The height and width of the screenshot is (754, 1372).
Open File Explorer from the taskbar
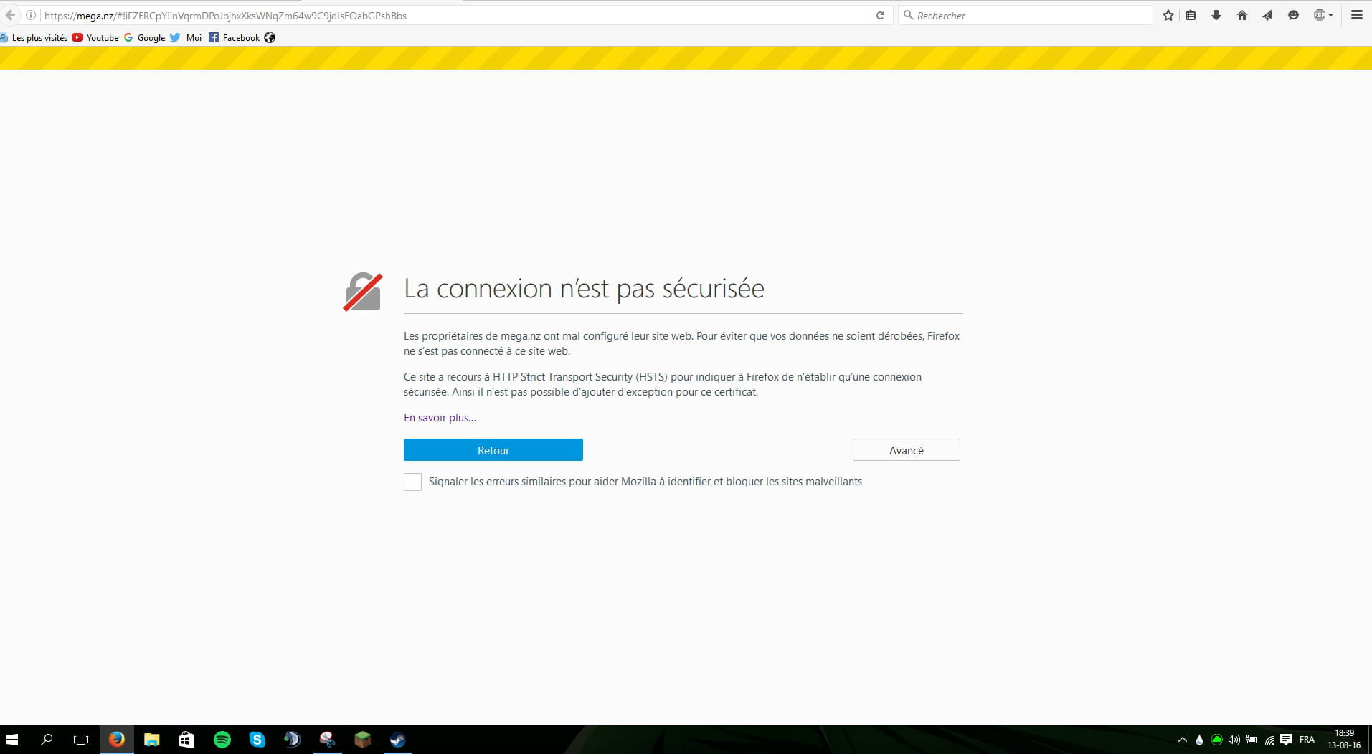point(151,740)
